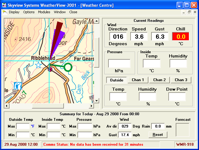This screenshot has height=150, width=199.
Task: Open the Options menu
Action: [x=29, y=12]
